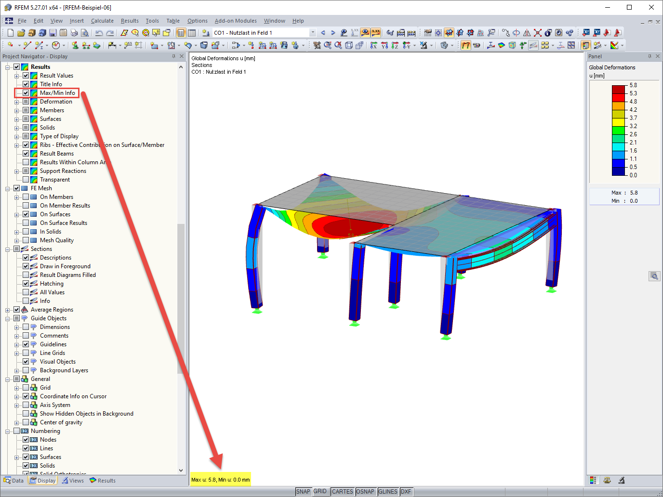The height and width of the screenshot is (497, 663).
Task: Expand the Members tree node
Action: 16,110
